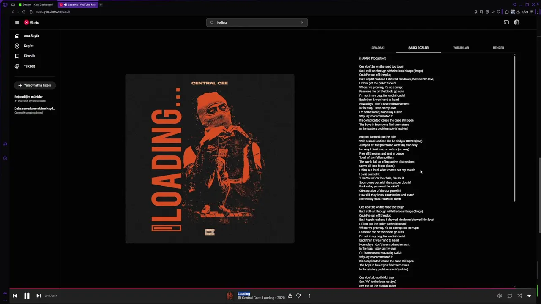
Task: Toggle shuffle mode
Action: (520, 296)
